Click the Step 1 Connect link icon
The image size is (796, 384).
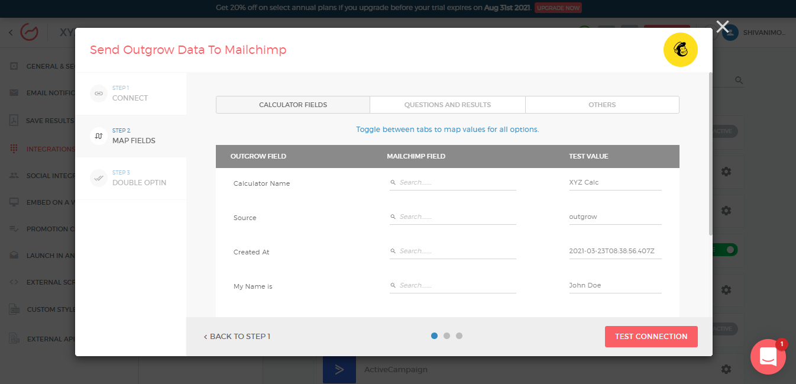click(99, 93)
